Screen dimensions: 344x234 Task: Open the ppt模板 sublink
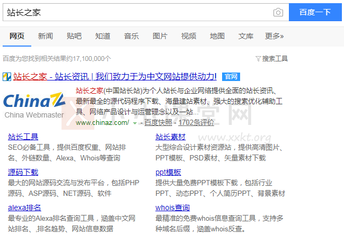(168, 173)
